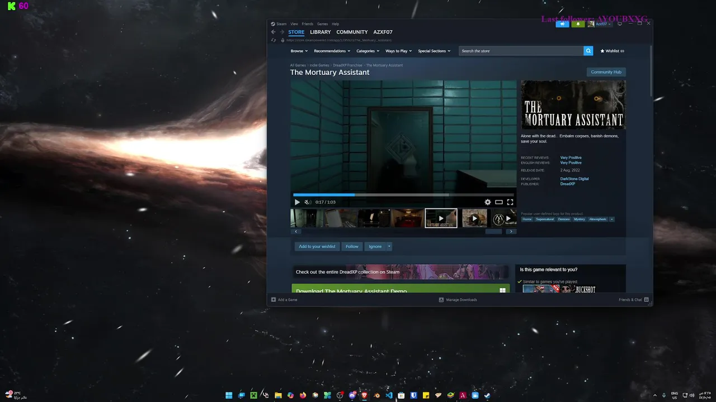This screenshot has height=402, width=716.
Task: Click the Follow button
Action: [x=352, y=246]
